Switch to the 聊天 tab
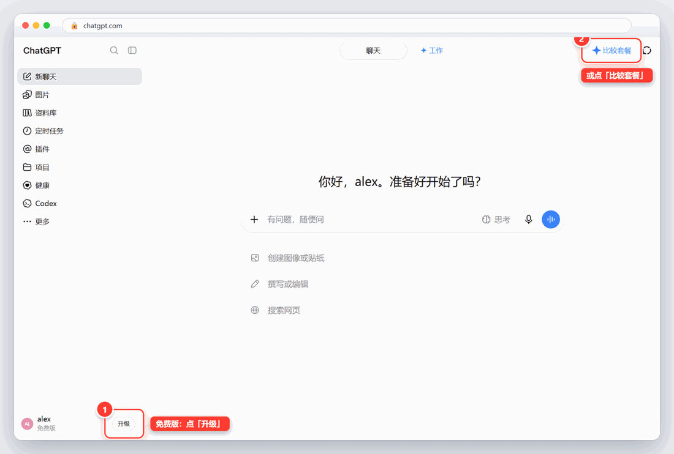 373,51
